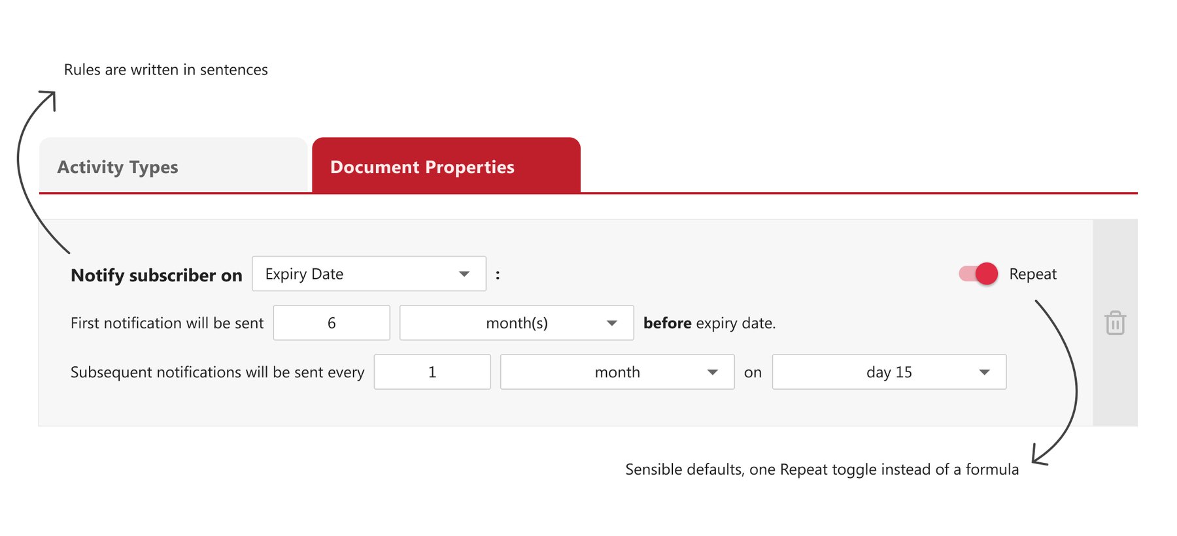Toggle the Repeat switch off
The image size is (1177, 536).
[978, 274]
